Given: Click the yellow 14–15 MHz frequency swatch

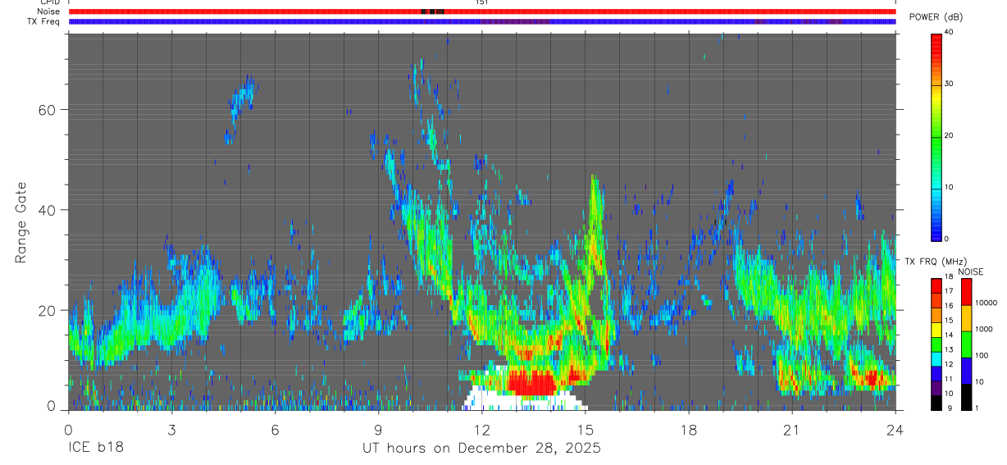Looking at the screenshot, I should pos(936,330).
